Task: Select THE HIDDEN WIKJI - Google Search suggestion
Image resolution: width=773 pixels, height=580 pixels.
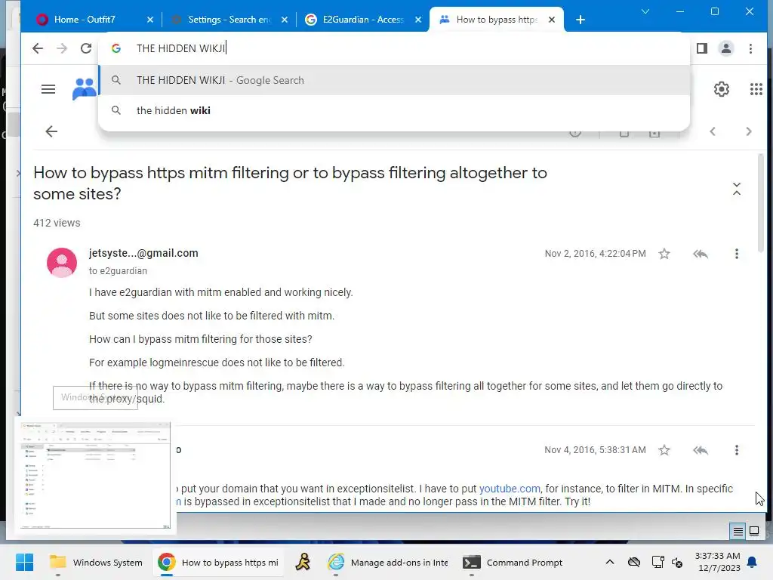Action: pos(394,80)
